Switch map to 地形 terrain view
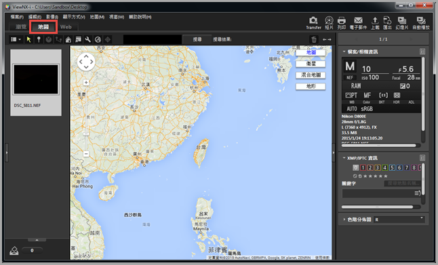Screen dimensions: 438x265 311,86
